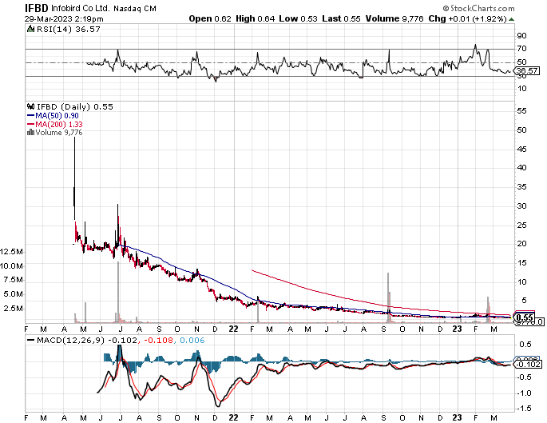Click the MA(200) 1.33 legend entry
Image resolution: width=547 pixels, height=423 pixels.
point(59,125)
